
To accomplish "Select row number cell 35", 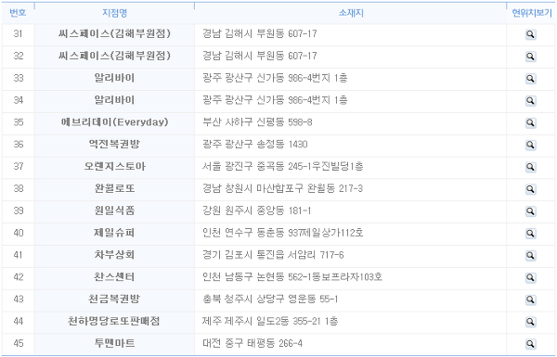I will click(19, 122).
